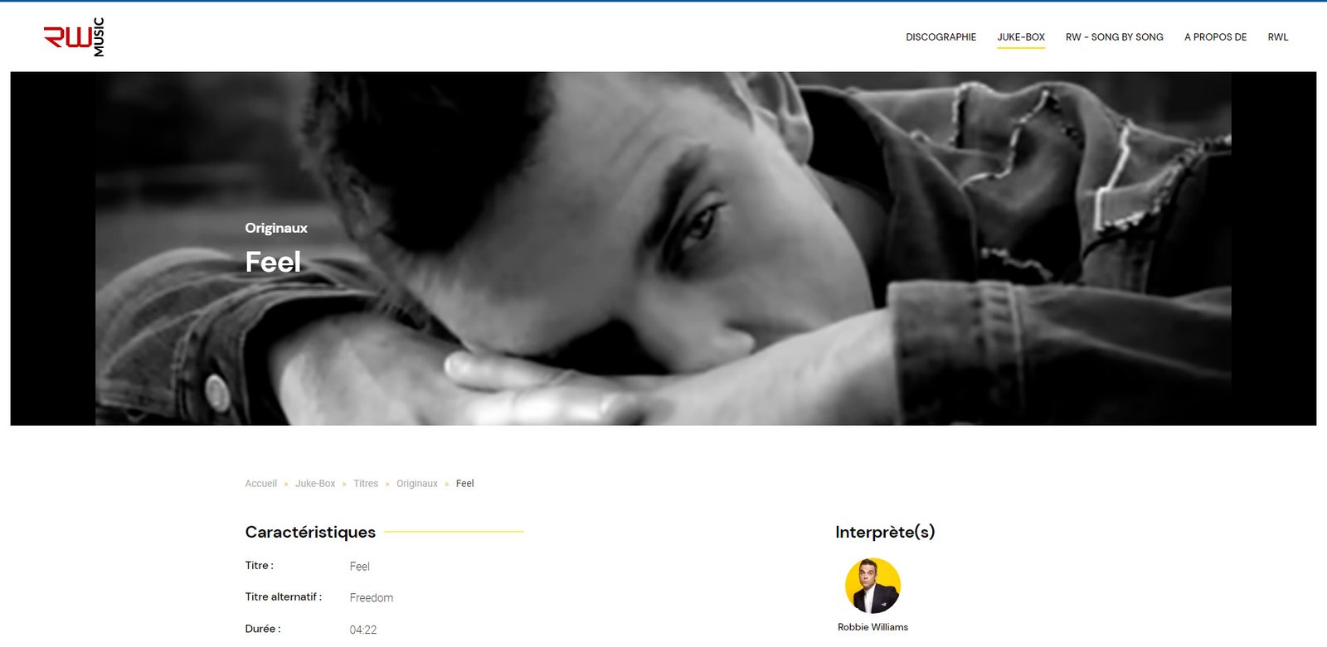Click the Titre value Feel

360,567
